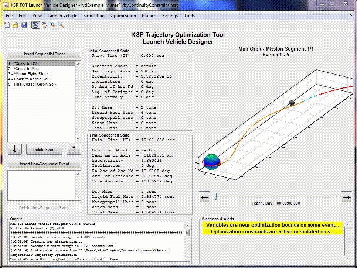Click the final Univ. Time 19401.658 sec
357x268 pixels.
158,140
